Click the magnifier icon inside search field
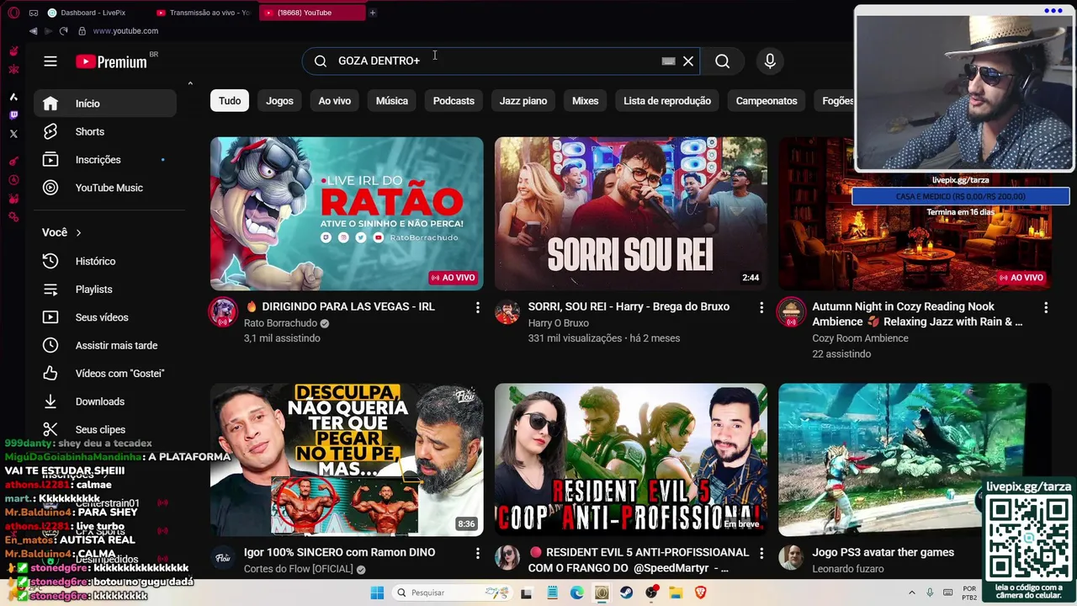This screenshot has height=606, width=1077. 321,61
